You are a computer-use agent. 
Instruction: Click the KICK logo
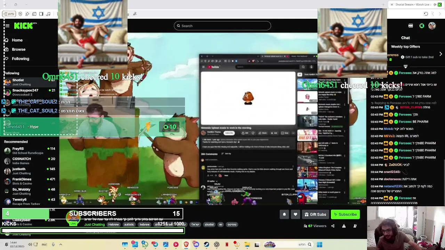24,26
